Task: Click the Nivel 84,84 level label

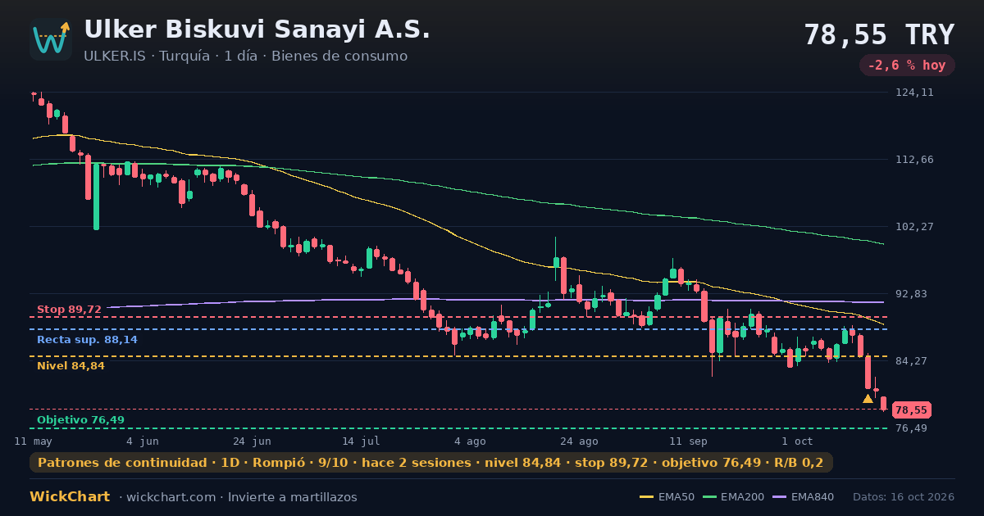Action: (71, 366)
